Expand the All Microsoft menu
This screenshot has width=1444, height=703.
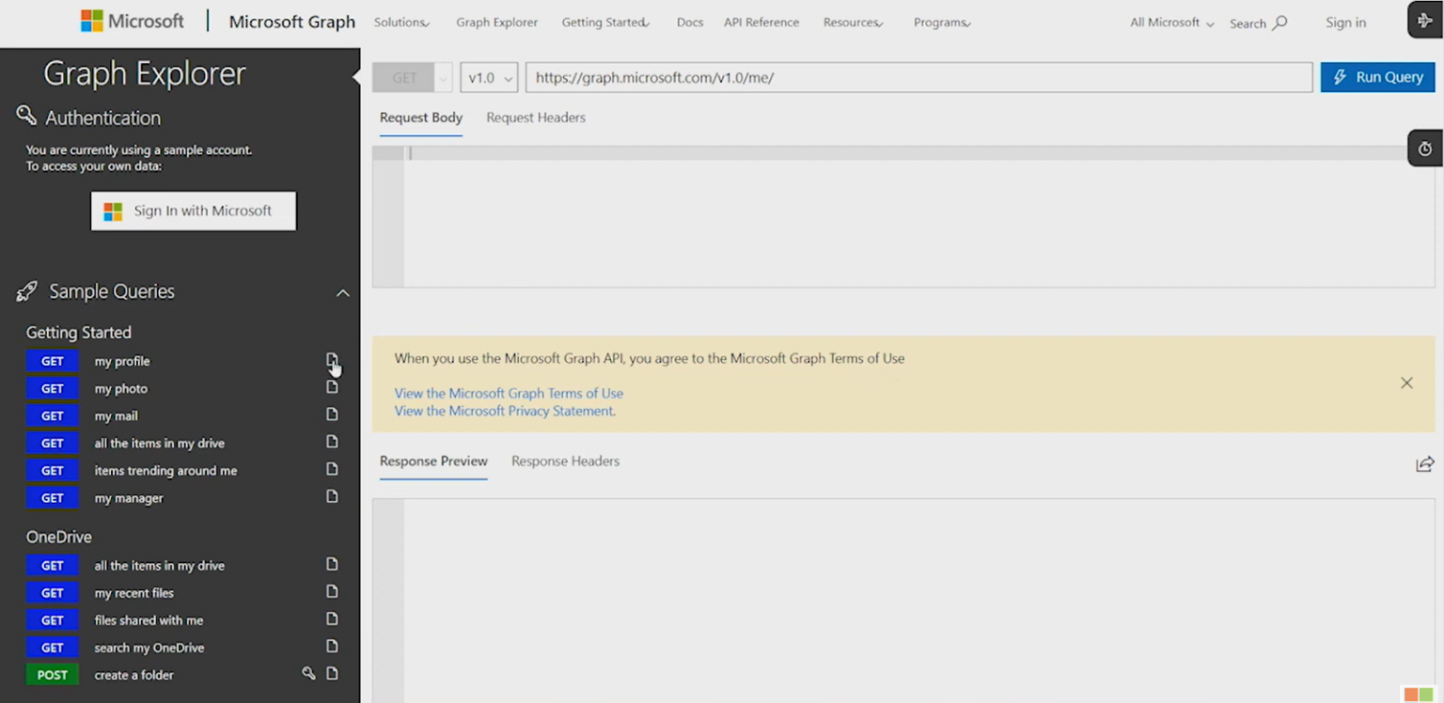point(1169,23)
